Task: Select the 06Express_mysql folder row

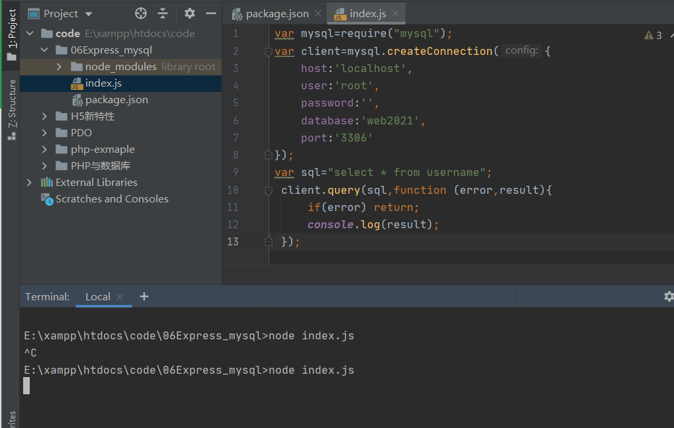Action: 121,50
